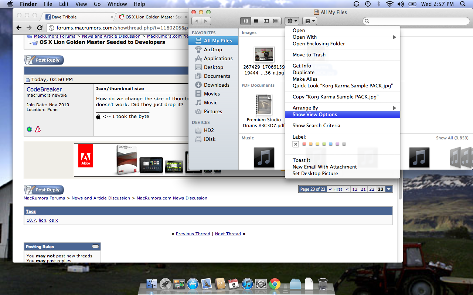Screen dimensions: 473x295
Task: Open CodeBreaker user profile link
Action: coord(44,90)
